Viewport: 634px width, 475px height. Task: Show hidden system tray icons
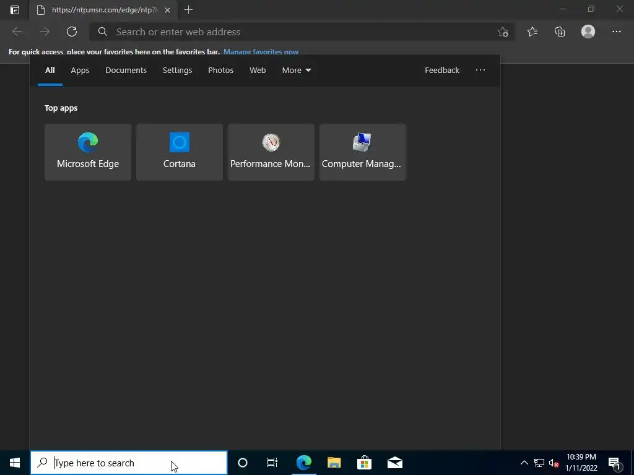click(x=524, y=463)
